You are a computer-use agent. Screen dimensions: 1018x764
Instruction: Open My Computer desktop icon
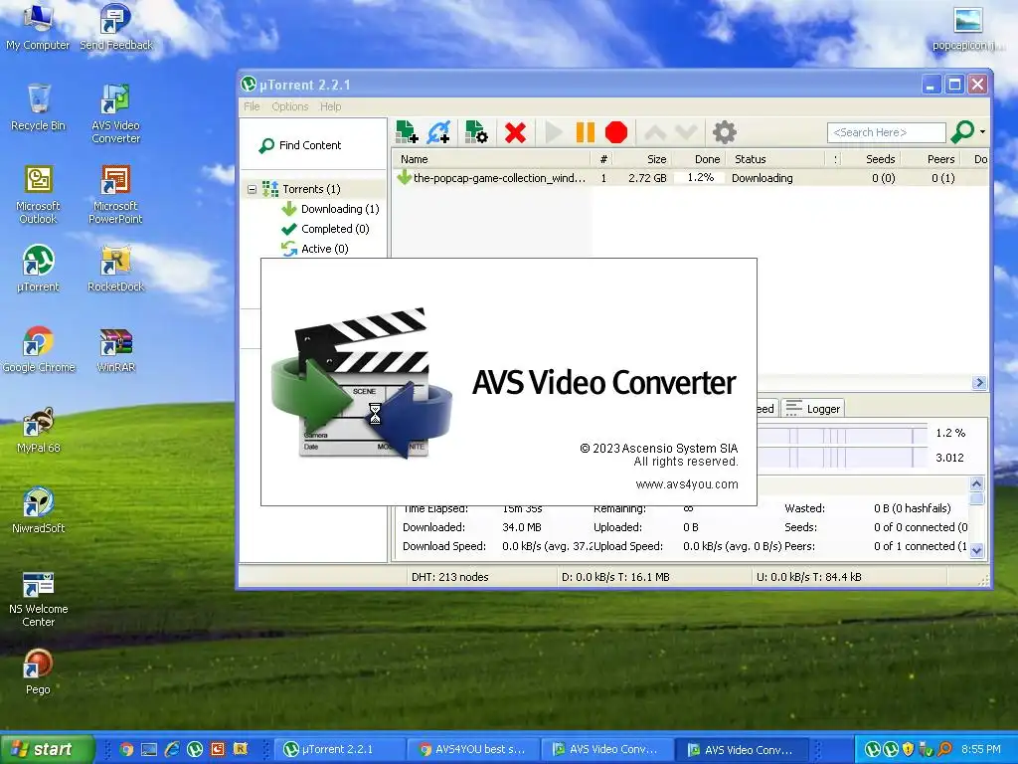(38, 27)
